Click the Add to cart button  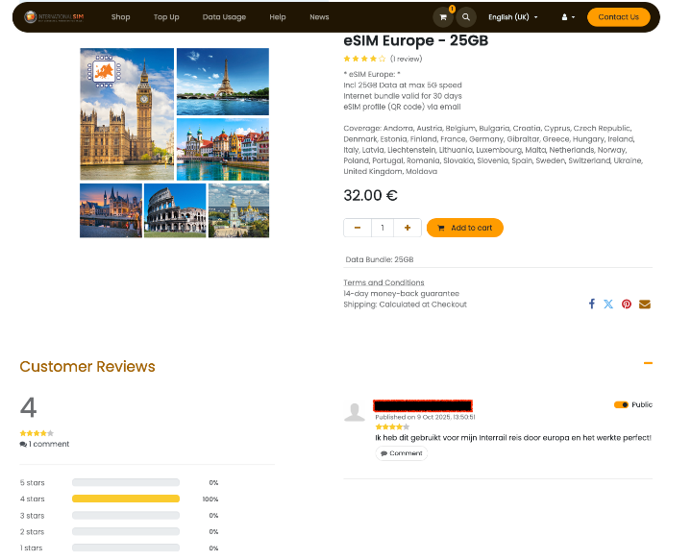click(465, 228)
